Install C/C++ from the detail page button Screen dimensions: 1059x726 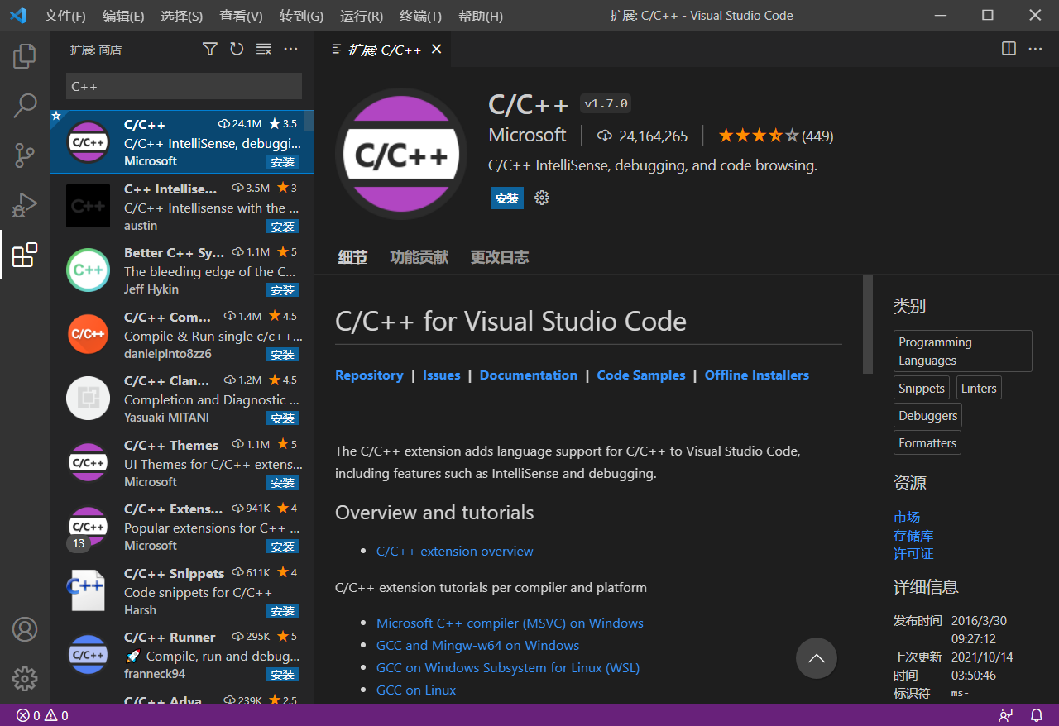click(x=506, y=198)
